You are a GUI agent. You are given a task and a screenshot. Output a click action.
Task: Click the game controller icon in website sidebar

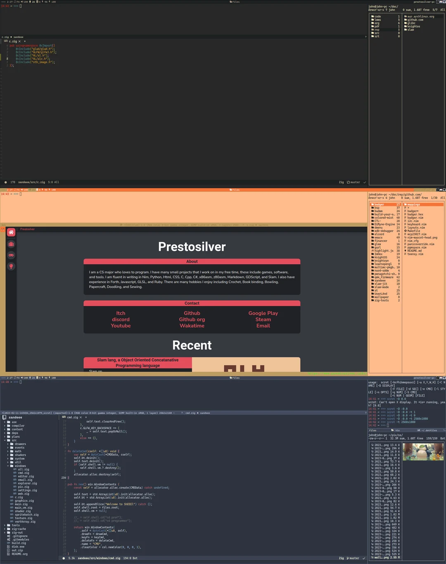(x=11, y=255)
